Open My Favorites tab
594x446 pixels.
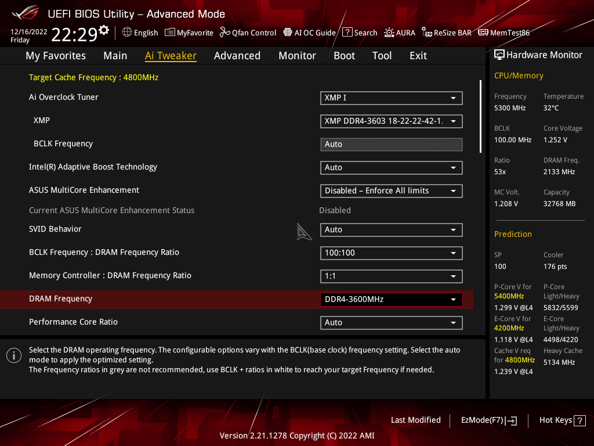tap(56, 56)
